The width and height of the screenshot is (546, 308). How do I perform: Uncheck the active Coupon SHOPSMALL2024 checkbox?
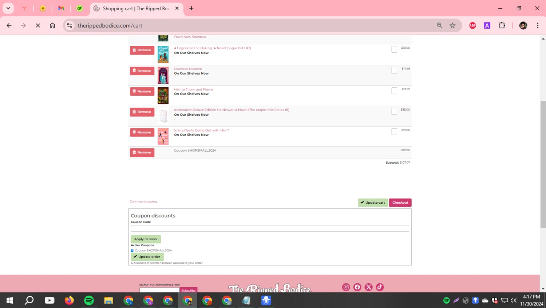[132, 251]
